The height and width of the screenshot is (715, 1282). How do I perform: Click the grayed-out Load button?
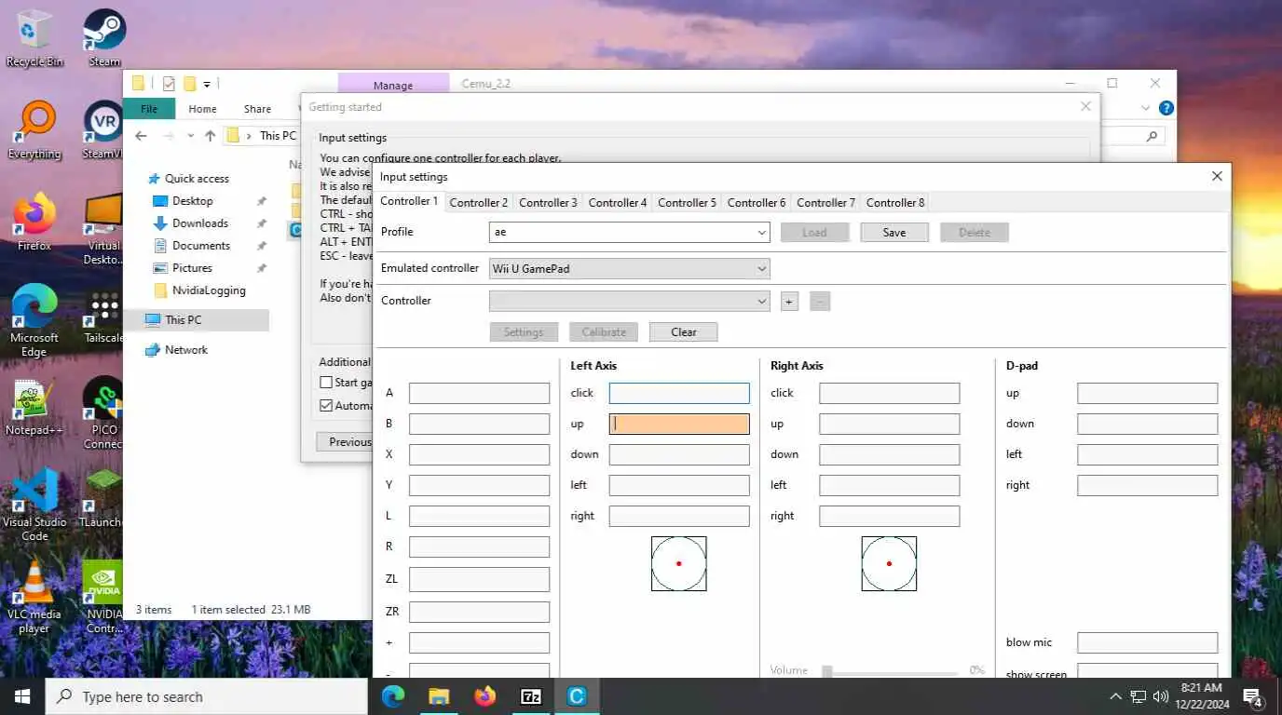click(x=814, y=232)
